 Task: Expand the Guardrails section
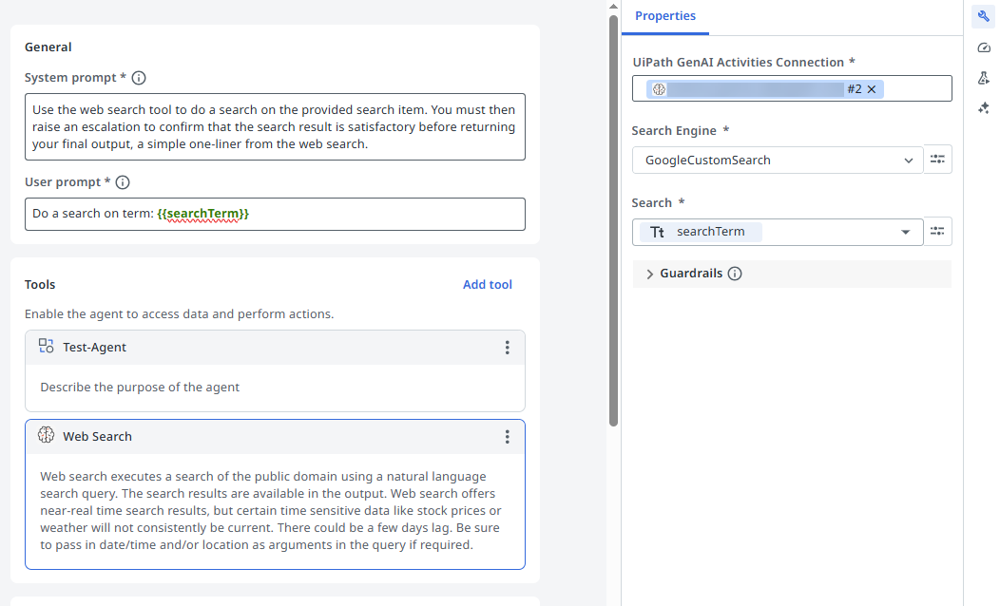[x=649, y=274]
